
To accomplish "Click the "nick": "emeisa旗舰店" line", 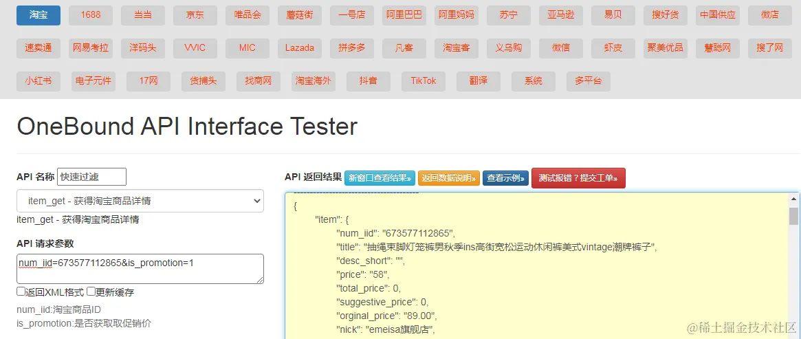I will (x=386, y=329).
